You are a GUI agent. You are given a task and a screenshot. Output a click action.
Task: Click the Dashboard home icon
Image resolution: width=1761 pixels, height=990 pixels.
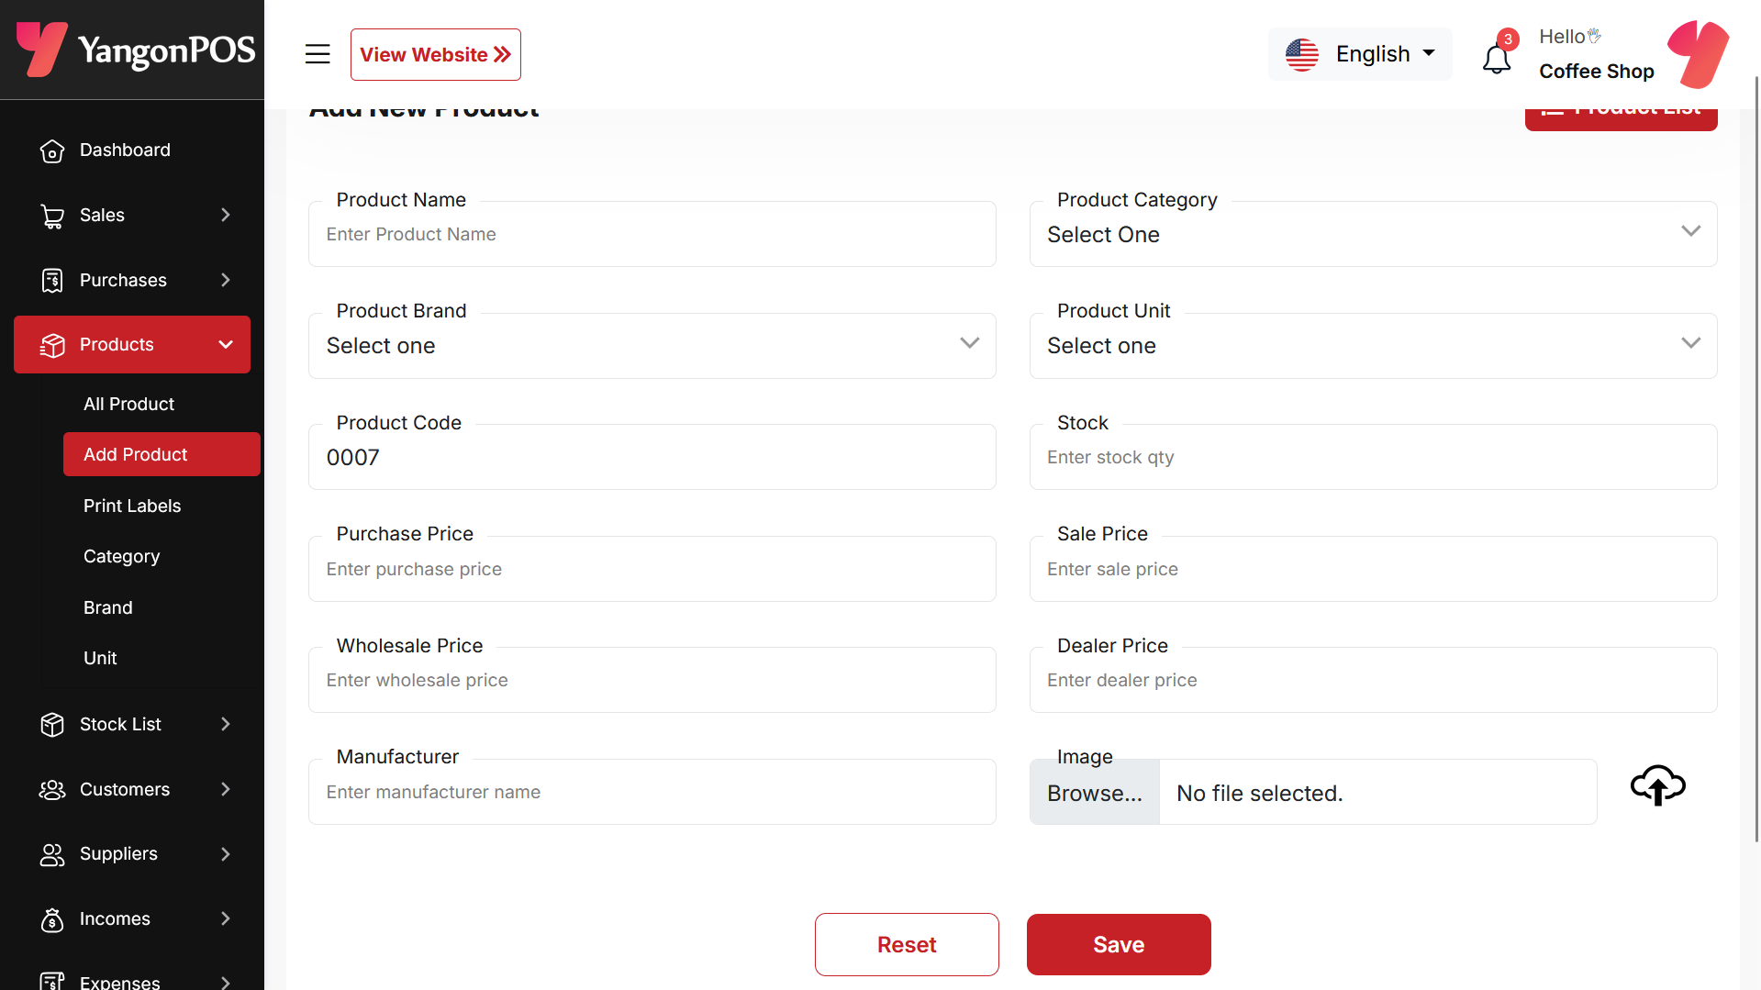point(52,150)
